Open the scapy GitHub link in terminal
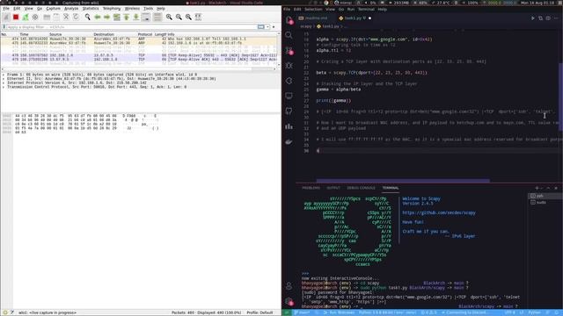 coord(439,212)
